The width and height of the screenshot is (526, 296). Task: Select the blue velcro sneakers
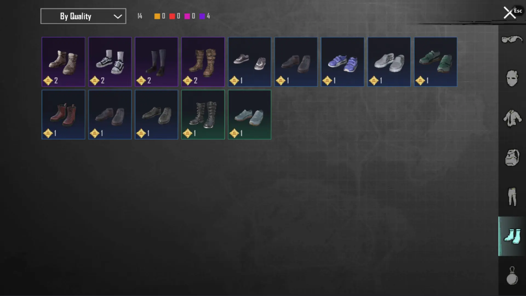342,62
